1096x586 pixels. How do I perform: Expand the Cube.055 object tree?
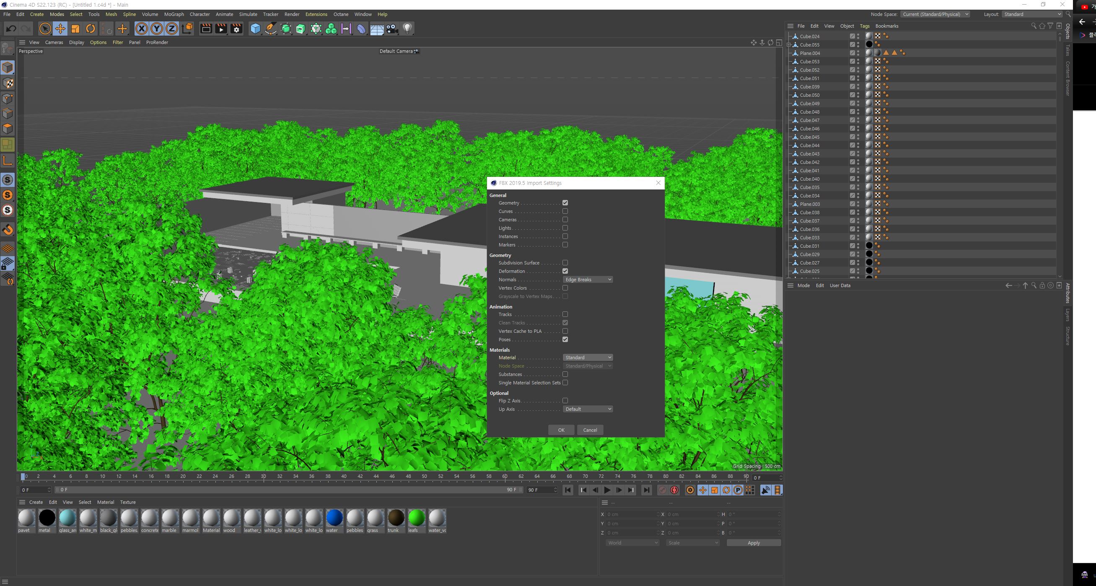tap(789, 45)
